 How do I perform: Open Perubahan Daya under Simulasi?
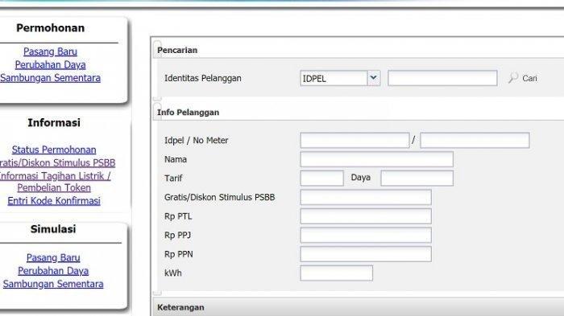click(x=53, y=271)
